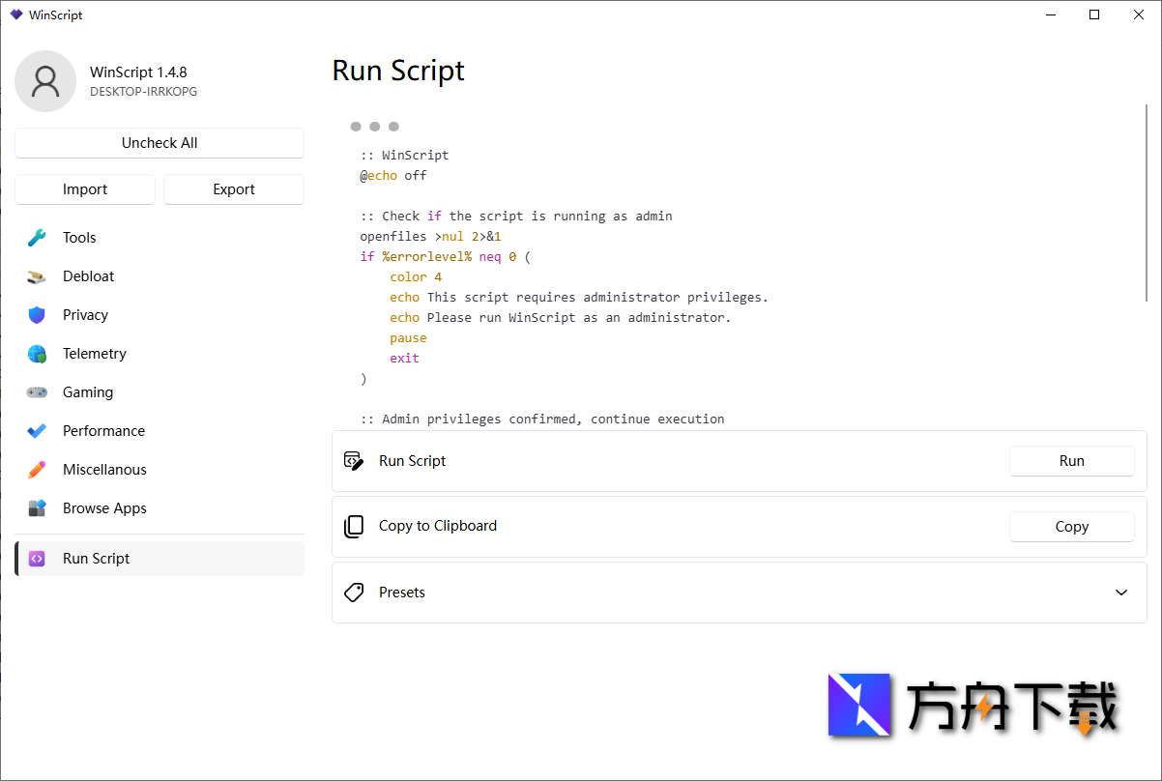
Task: Select the Gaming section icon
Action: [x=36, y=391]
